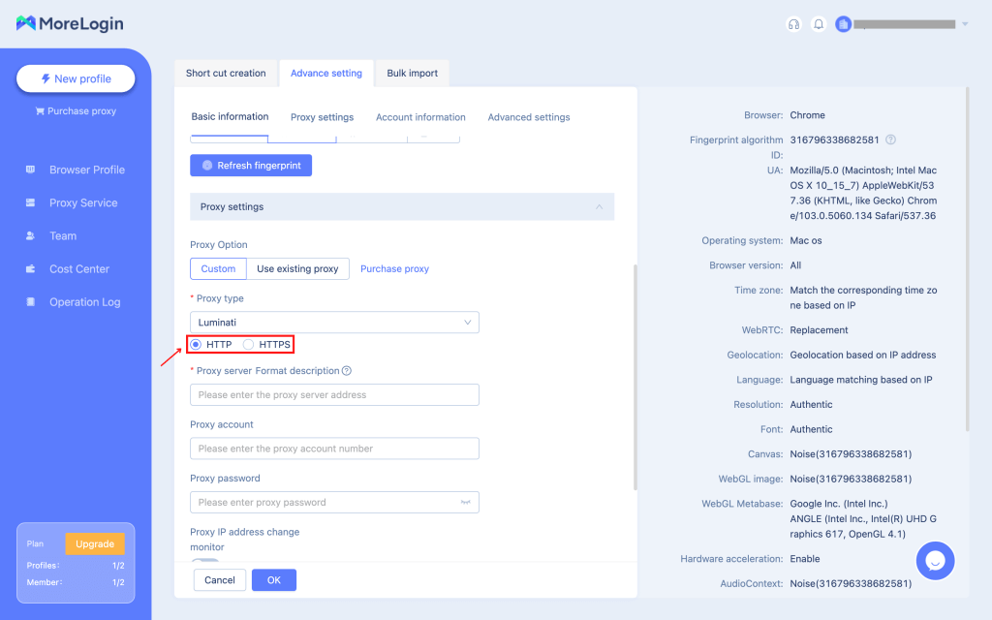Open Browser Profile menu item

click(x=86, y=170)
